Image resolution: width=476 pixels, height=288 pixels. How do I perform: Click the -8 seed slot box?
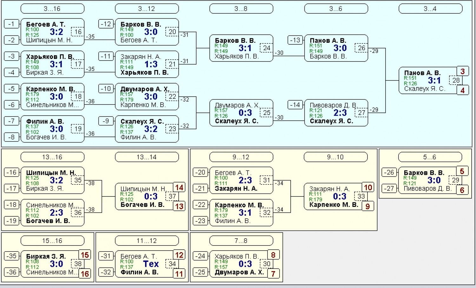coord(11,137)
